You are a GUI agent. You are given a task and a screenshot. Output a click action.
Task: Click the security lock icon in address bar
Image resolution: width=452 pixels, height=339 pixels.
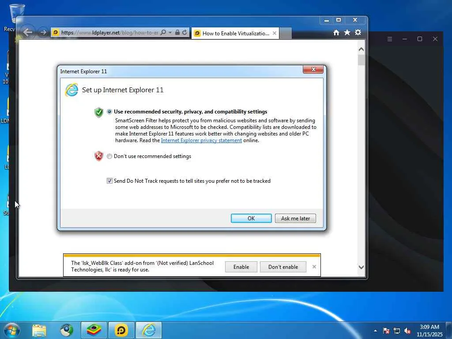[177, 33]
